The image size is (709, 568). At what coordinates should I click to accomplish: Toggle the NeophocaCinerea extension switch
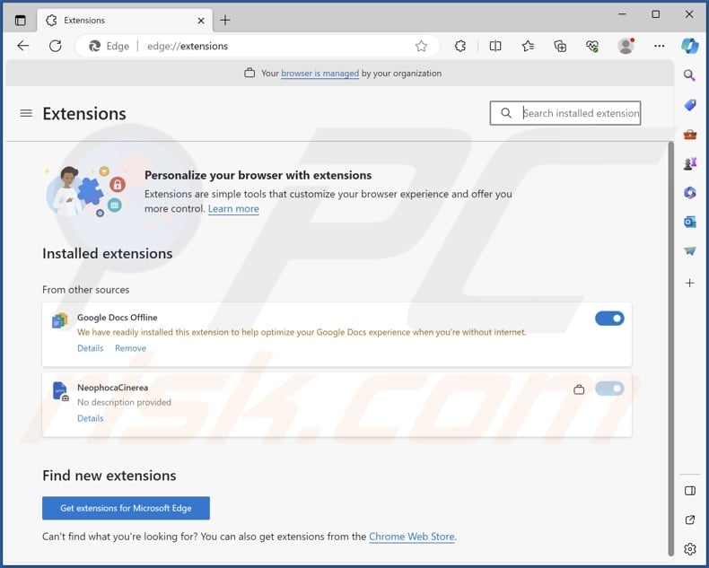click(x=609, y=389)
